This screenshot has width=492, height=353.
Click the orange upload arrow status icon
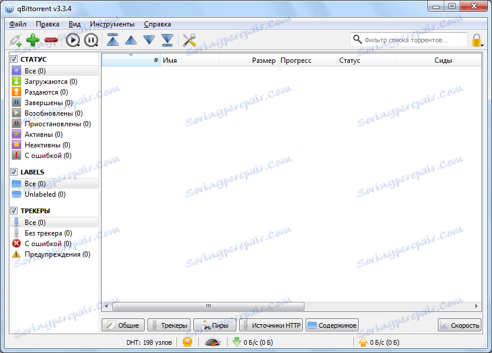(x=363, y=342)
